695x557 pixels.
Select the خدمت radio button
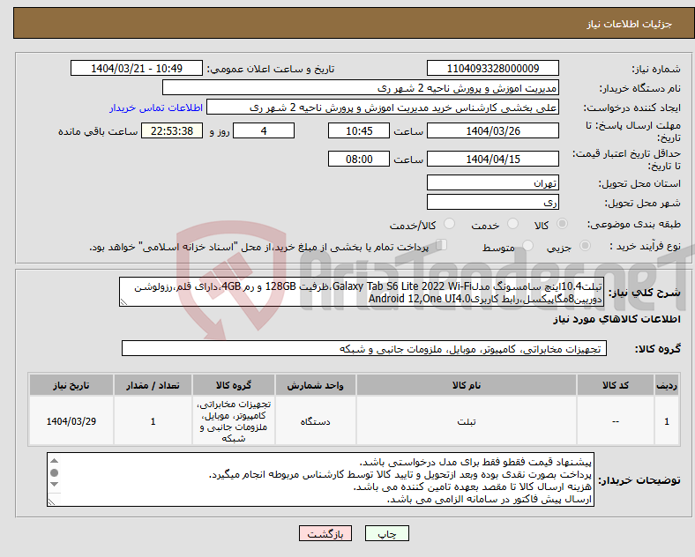coord(512,224)
